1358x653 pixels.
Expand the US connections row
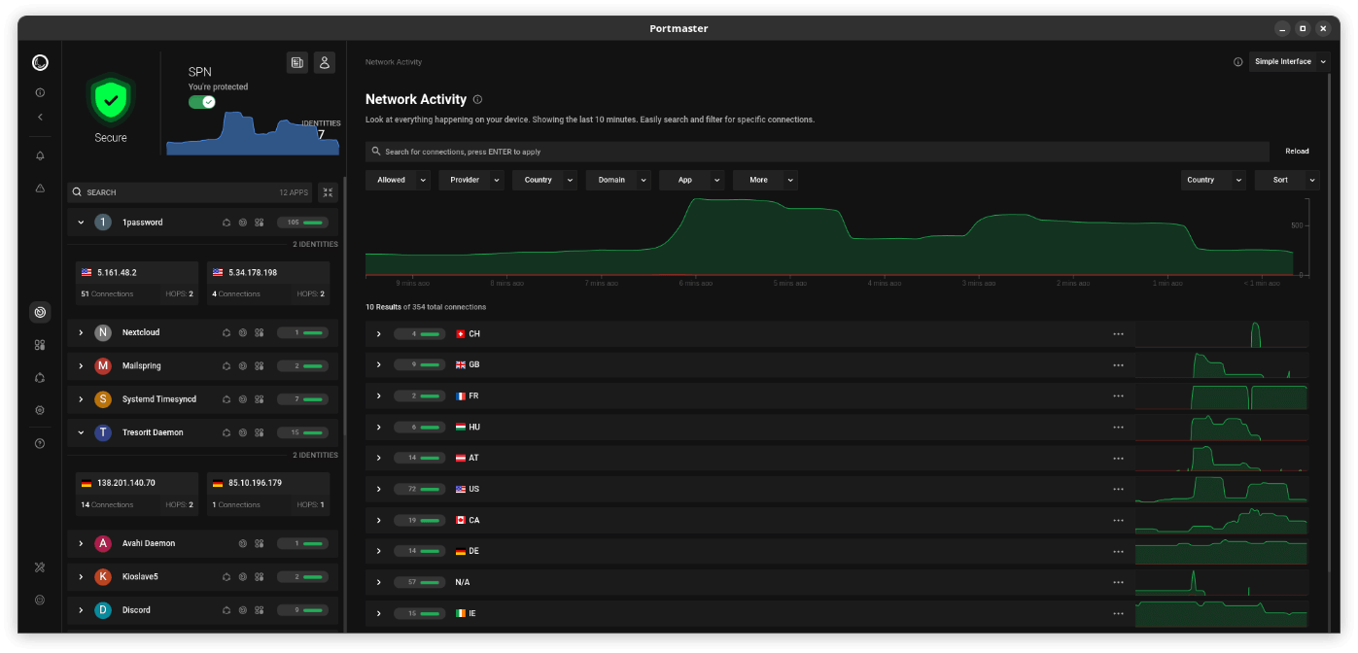[x=378, y=489]
